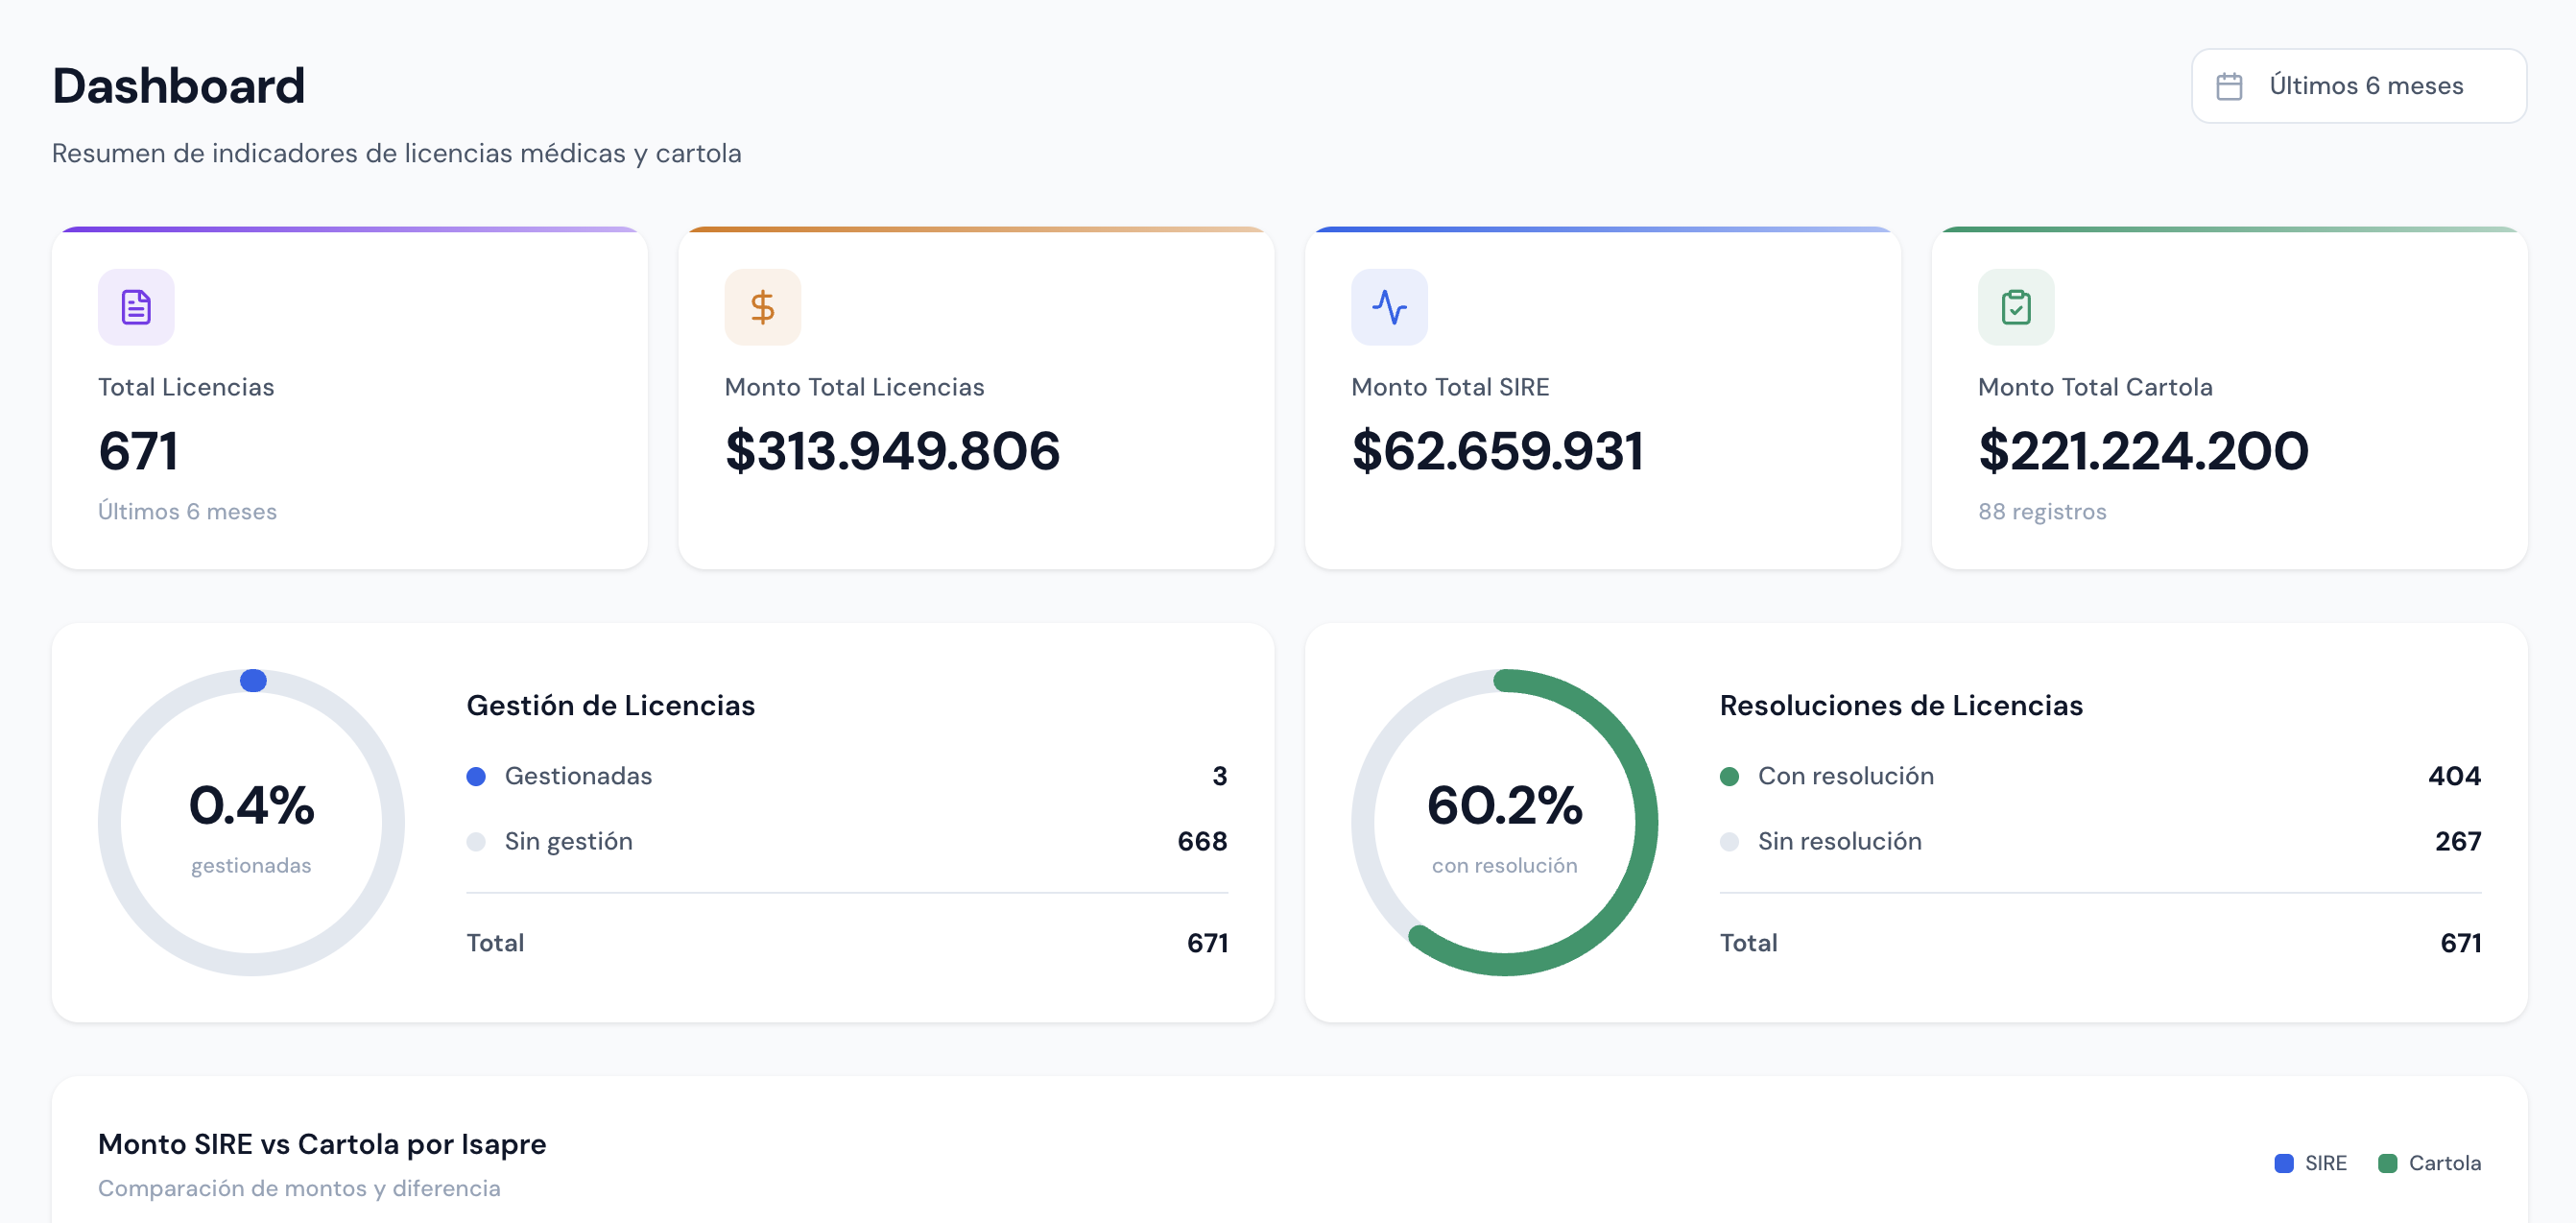The height and width of the screenshot is (1223, 2576).
Task: Click the blue Gestionadas indicator dot
Action: pos(476,776)
